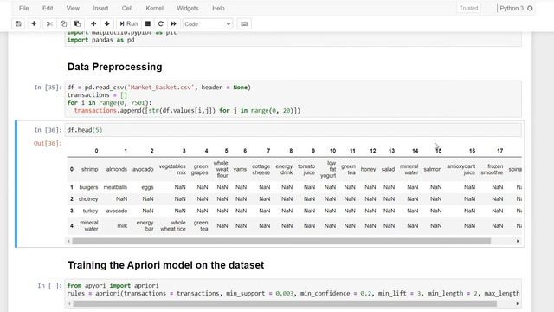Open the Widgets menu
Image resolution: width=554 pixels, height=312 pixels.
(x=188, y=8)
